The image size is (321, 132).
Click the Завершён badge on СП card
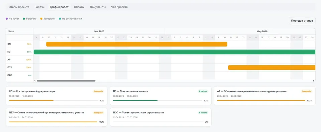click(98, 91)
